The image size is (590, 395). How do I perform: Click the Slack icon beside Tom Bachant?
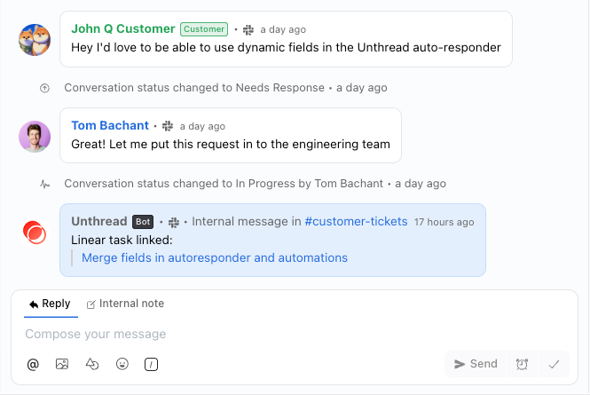(168, 126)
